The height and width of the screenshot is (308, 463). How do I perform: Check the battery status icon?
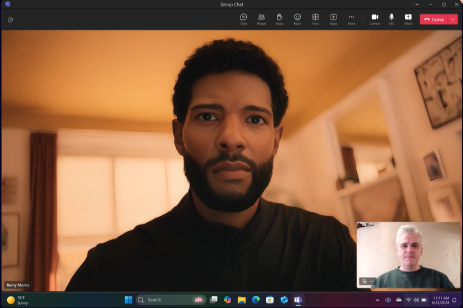[424, 300]
